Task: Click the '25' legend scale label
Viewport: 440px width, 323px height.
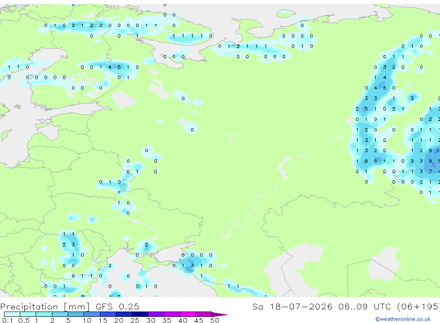Action: [x=135, y=320]
